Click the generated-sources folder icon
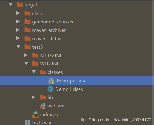The image size is (154, 125). pos(27,22)
